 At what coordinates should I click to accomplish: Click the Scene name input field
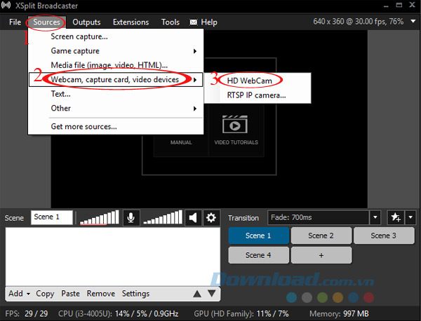click(x=52, y=217)
